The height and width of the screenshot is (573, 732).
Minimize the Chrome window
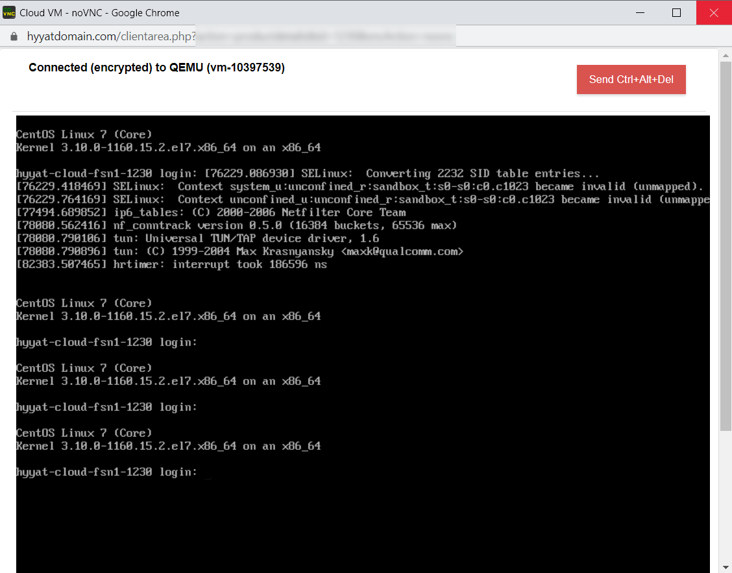pos(640,12)
